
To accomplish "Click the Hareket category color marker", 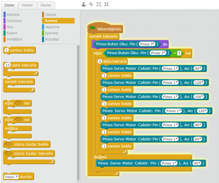I will [5, 15].
